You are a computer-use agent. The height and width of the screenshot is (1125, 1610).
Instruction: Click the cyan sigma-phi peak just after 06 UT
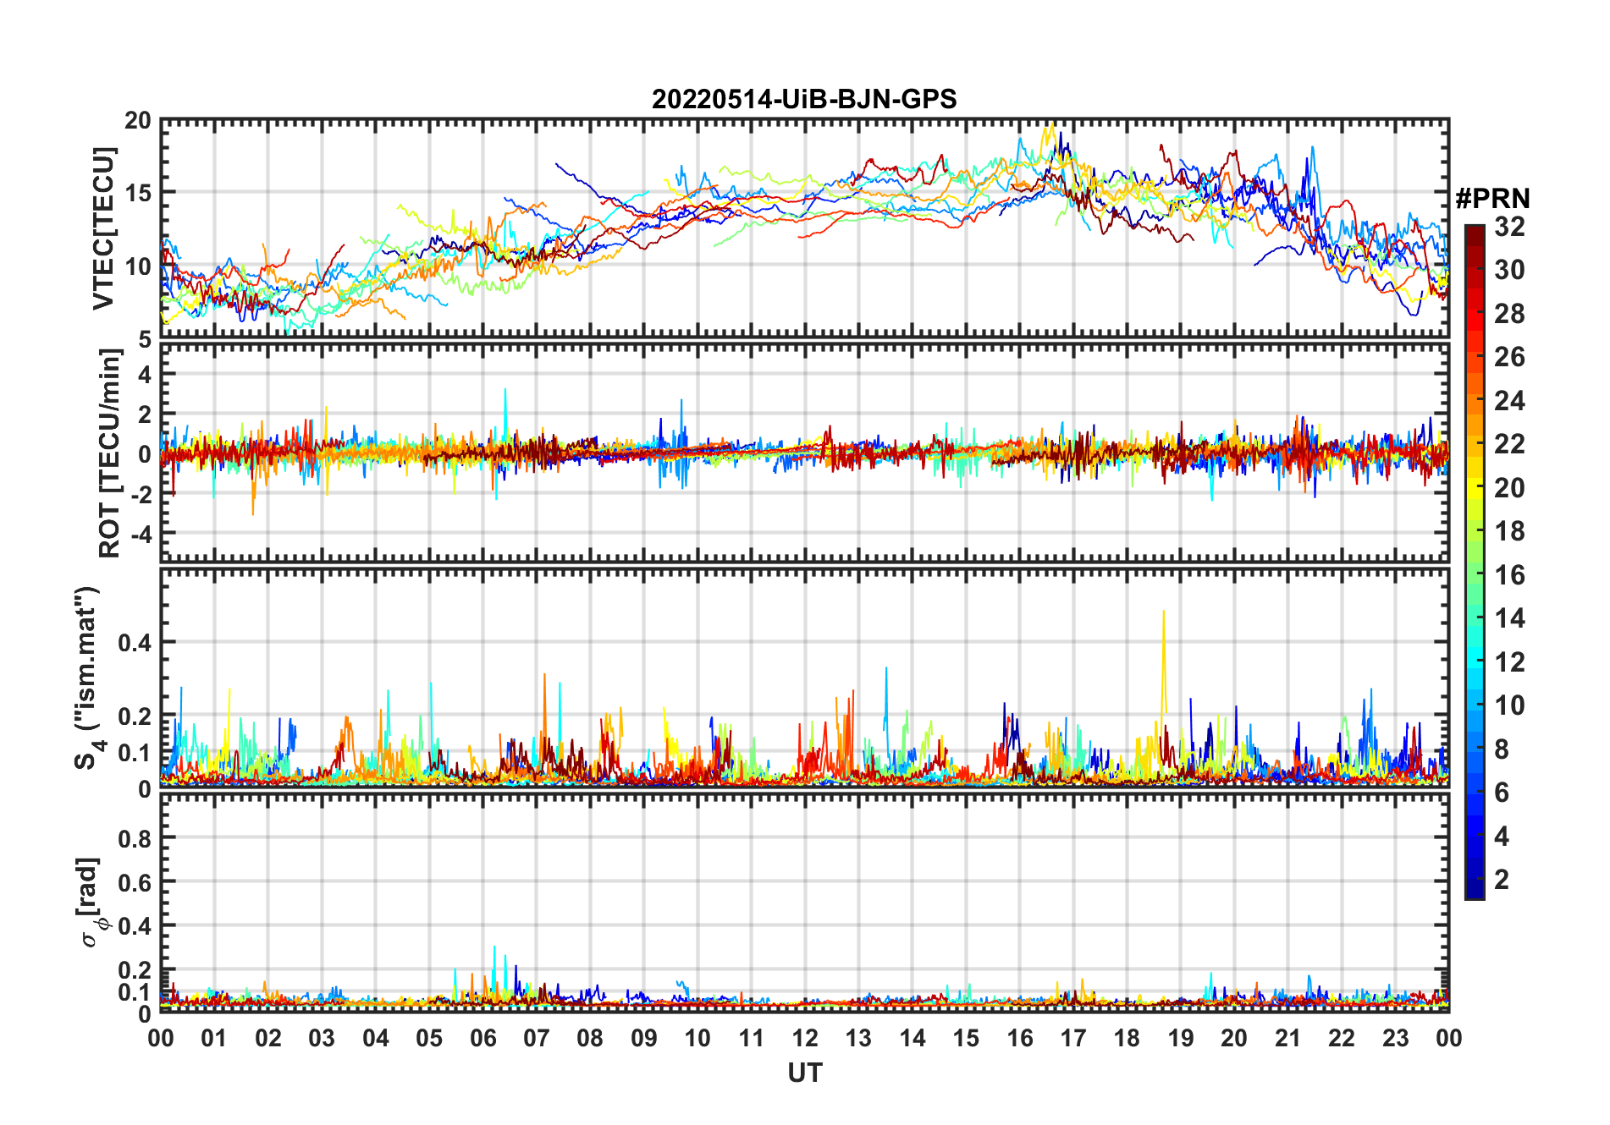(x=494, y=969)
